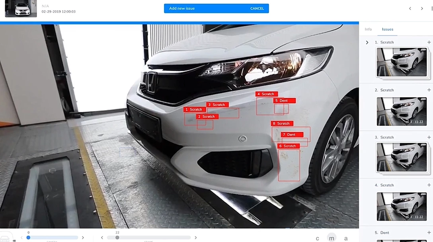433x242 pixels.
Task: Open the menu icon at the top-right corner
Action: (431, 8)
